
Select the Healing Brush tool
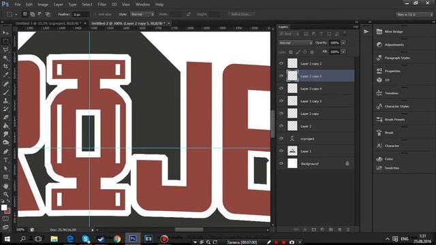click(5, 84)
